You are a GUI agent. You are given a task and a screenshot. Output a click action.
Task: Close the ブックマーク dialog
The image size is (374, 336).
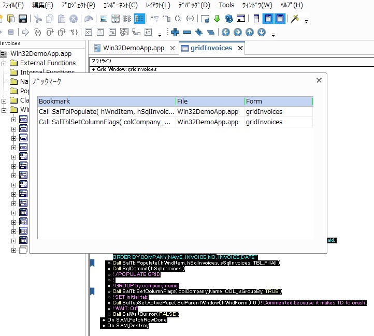click(x=319, y=80)
